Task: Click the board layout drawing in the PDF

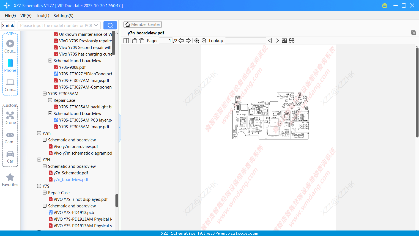Action: (271, 116)
